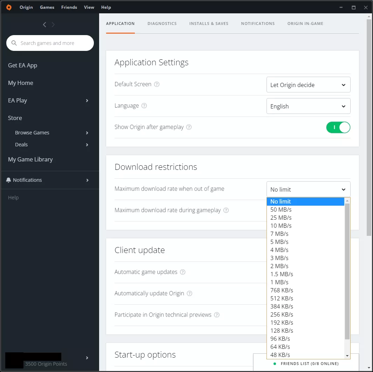Expand the EA Play sidebar section
The height and width of the screenshot is (372, 373).
click(x=87, y=100)
